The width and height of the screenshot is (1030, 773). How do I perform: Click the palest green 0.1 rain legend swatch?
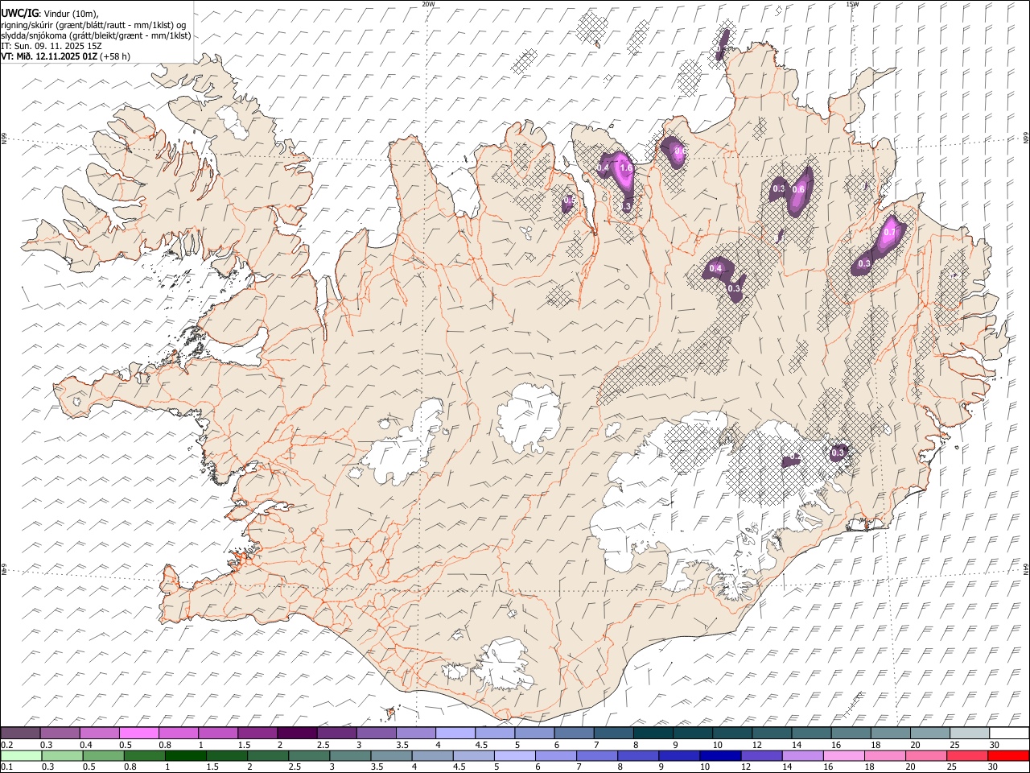point(22,755)
